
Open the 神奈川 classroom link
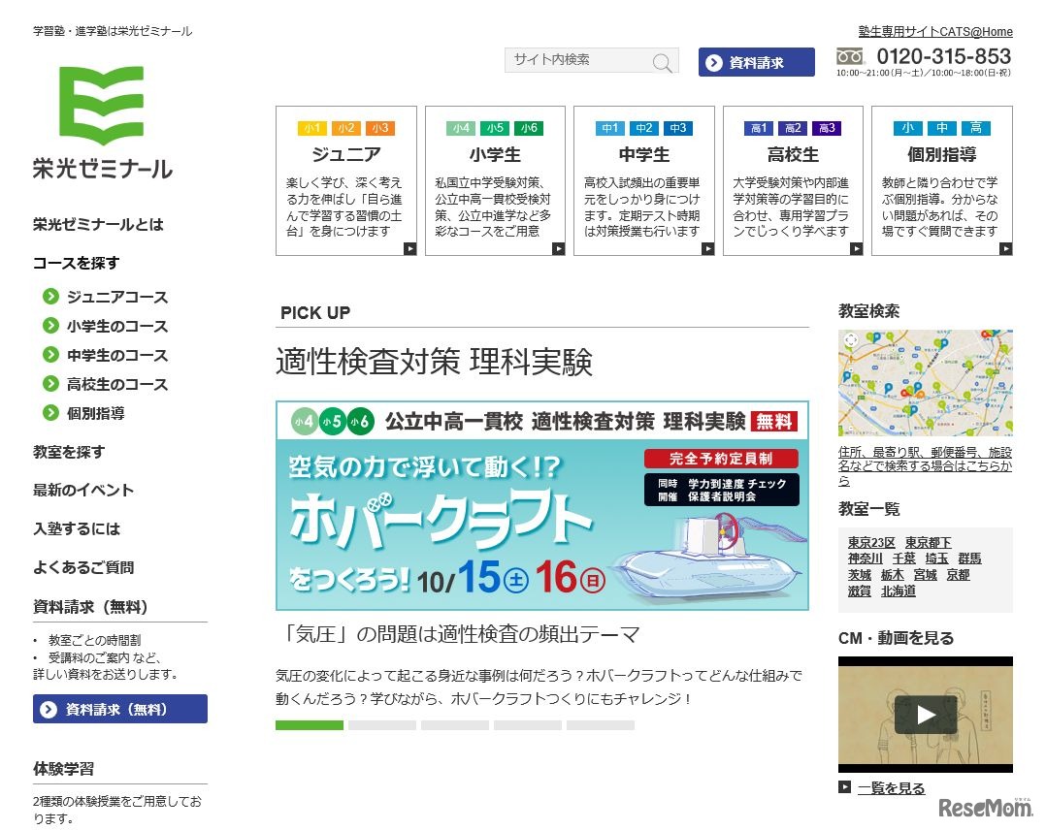(866, 559)
